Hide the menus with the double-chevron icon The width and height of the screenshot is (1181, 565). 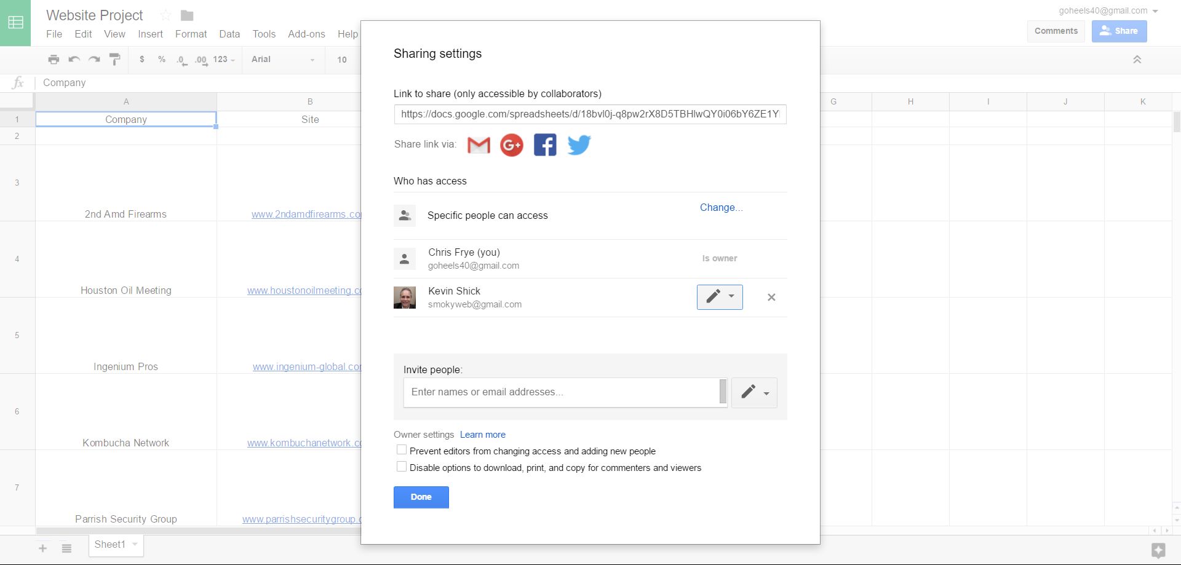(x=1137, y=60)
